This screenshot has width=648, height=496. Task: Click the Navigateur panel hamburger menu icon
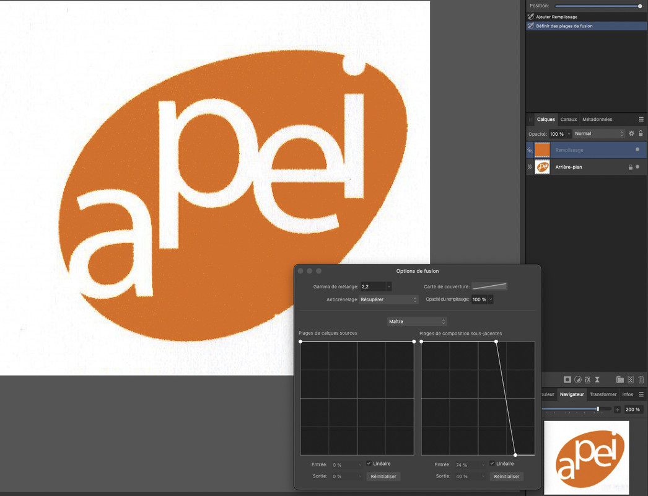pyautogui.click(x=641, y=394)
